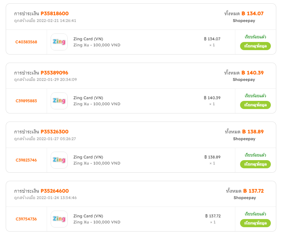Click Zing icon in order C39754736
282x236 pixels.
59,219
